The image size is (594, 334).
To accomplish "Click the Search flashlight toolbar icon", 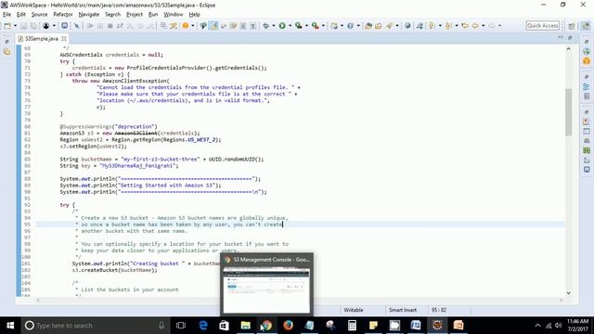I will pyautogui.click(x=389, y=26).
